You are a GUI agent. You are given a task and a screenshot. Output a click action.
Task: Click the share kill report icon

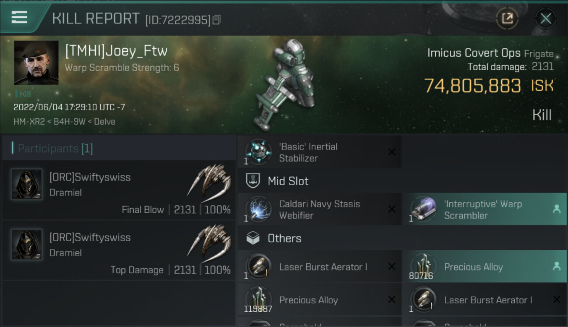point(507,18)
